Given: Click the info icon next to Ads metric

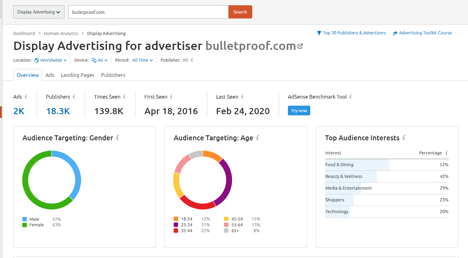Looking at the screenshot, I should [x=26, y=96].
